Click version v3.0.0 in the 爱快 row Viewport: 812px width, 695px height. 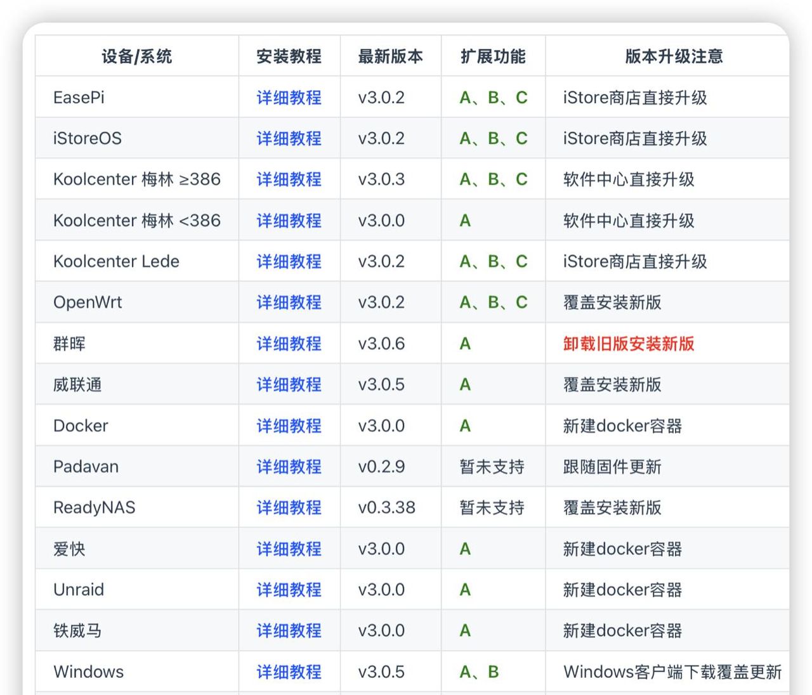pyautogui.click(x=381, y=549)
